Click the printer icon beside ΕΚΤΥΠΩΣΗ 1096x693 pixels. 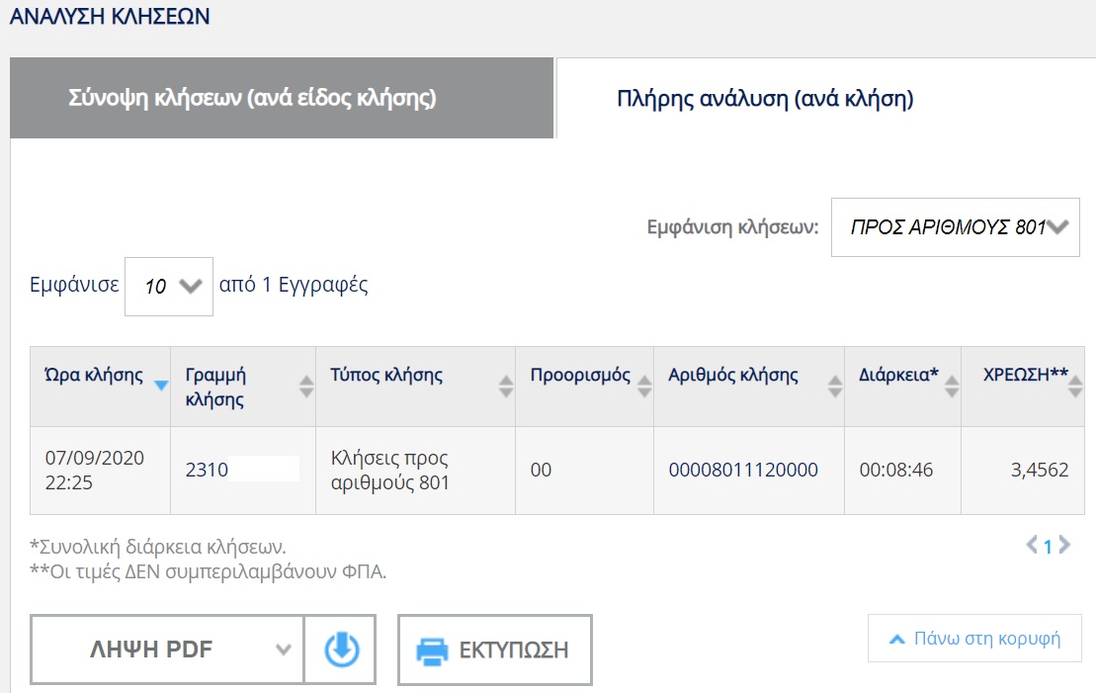point(432,650)
